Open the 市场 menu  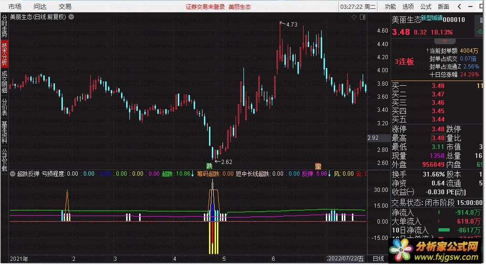coord(14,7)
